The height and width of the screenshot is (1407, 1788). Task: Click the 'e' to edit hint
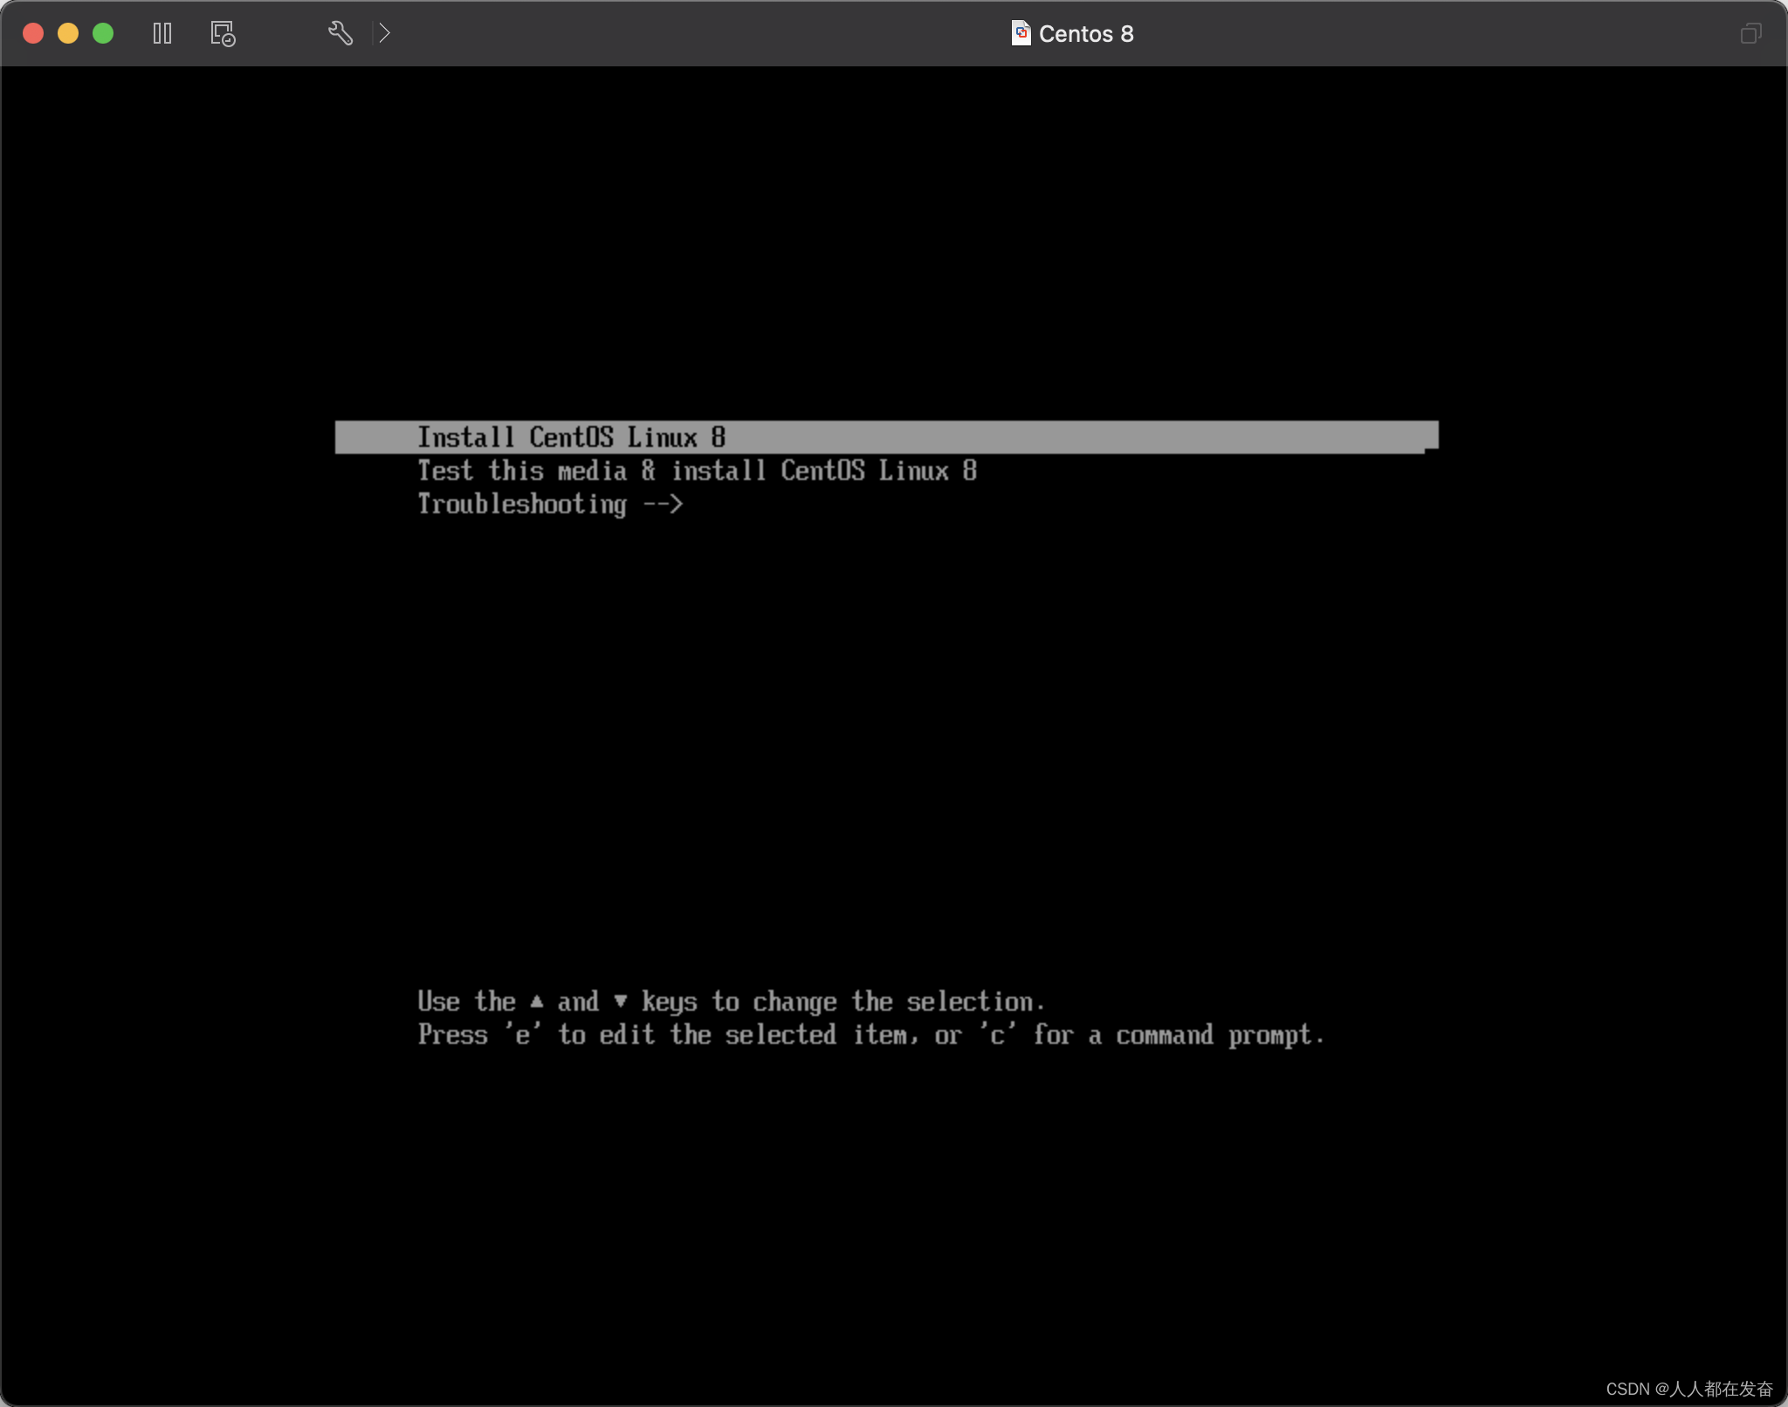(x=523, y=1036)
